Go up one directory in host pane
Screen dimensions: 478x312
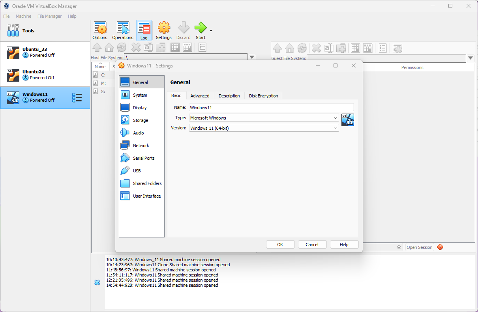click(x=97, y=48)
